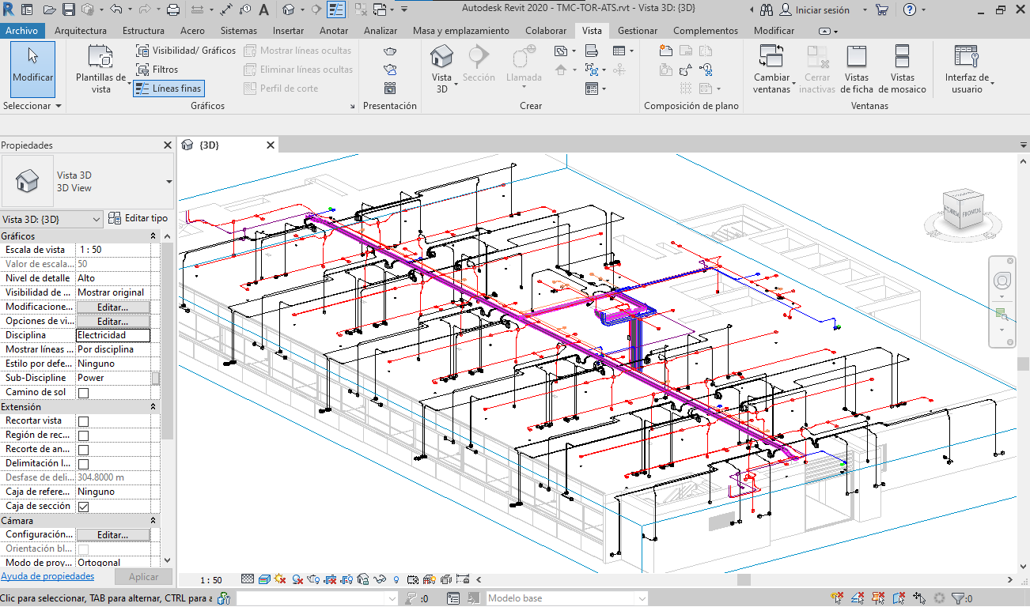Open the Gestionar ribbon tab
The width and height of the screenshot is (1030, 607).
637,31
